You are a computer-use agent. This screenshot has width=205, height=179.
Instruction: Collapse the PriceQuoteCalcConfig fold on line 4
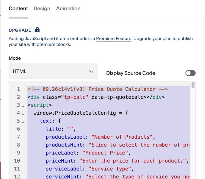point(23,114)
